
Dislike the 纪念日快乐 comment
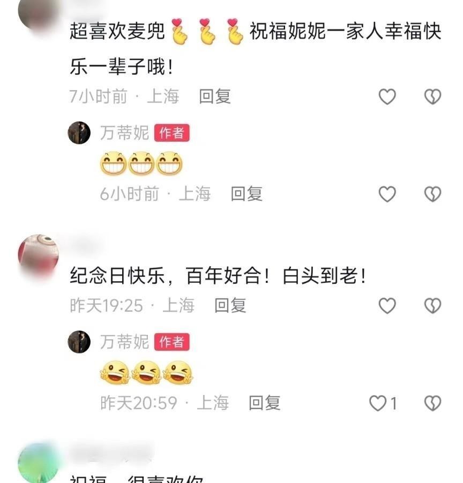coord(432,305)
